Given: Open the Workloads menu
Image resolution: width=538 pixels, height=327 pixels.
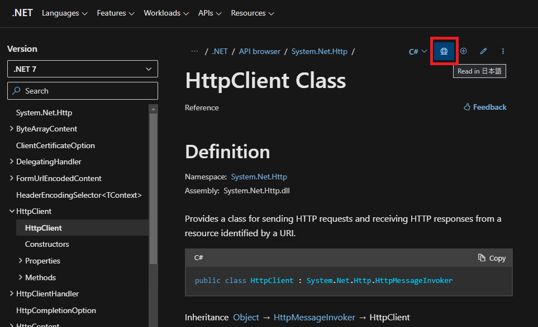Looking at the screenshot, I should pos(166,13).
